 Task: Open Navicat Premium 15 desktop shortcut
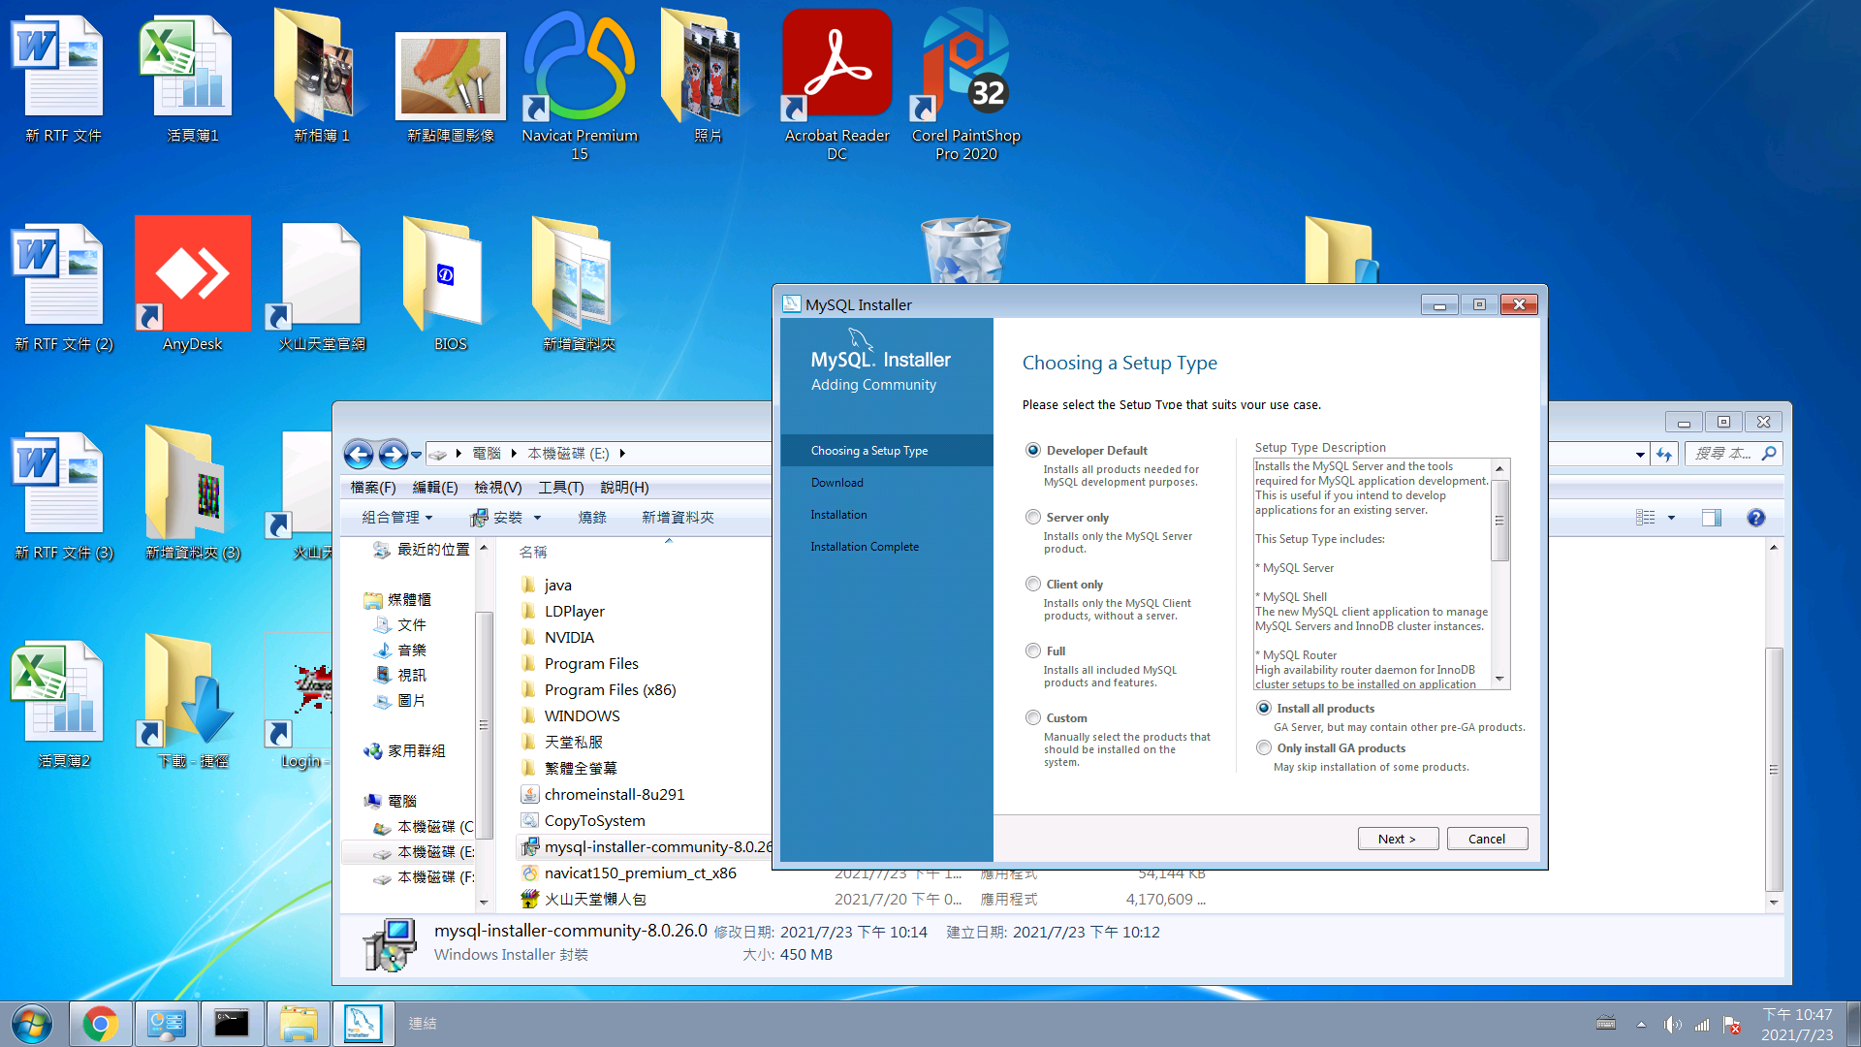tap(579, 85)
